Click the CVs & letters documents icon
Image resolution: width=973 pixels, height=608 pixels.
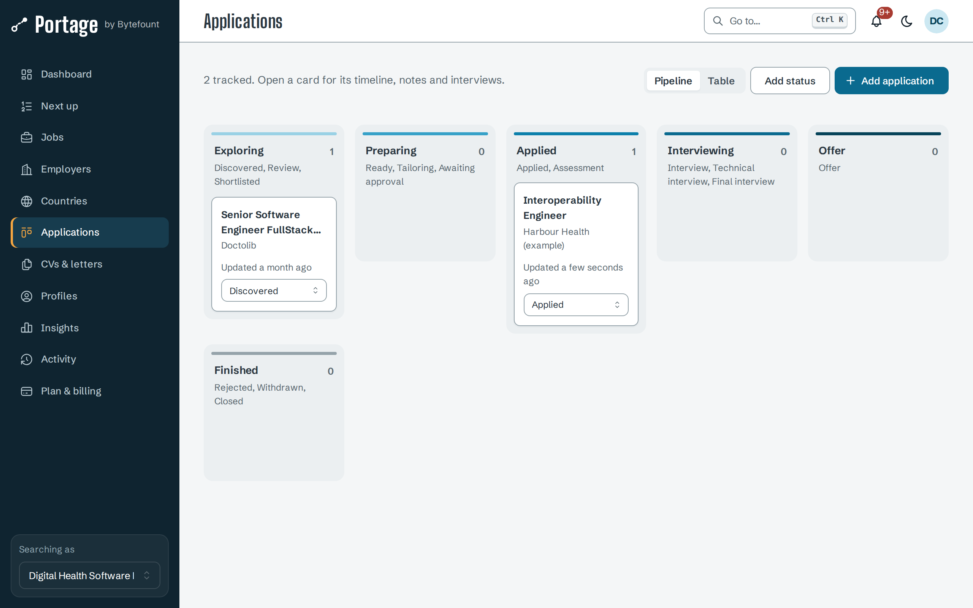click(27, 264)
